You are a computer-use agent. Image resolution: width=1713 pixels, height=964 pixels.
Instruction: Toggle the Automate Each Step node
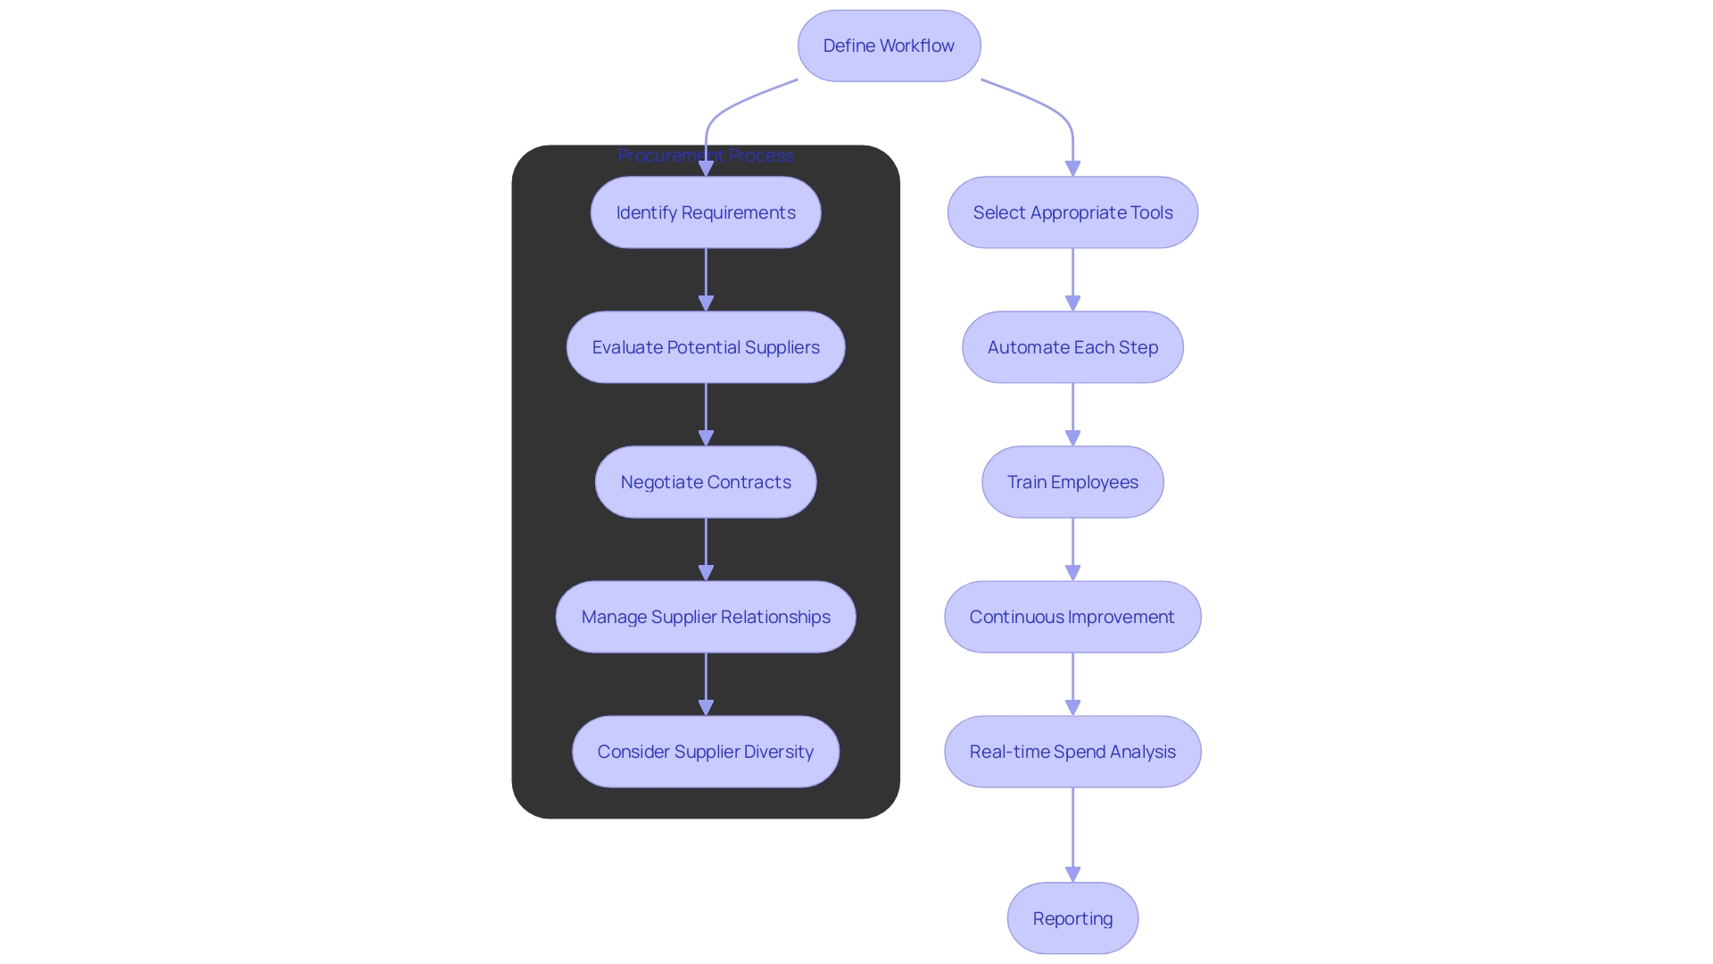pyautogui.click(x=1071, y=346)
